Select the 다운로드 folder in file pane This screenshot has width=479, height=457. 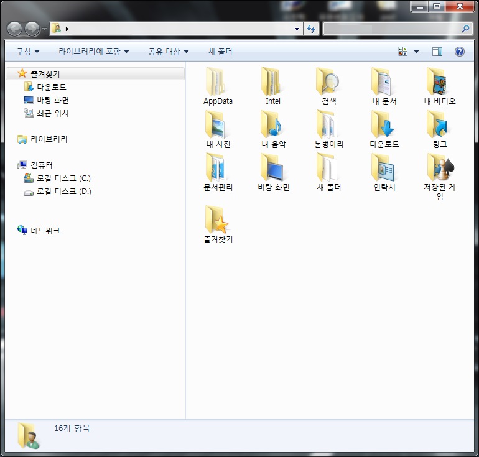(384, 129)
